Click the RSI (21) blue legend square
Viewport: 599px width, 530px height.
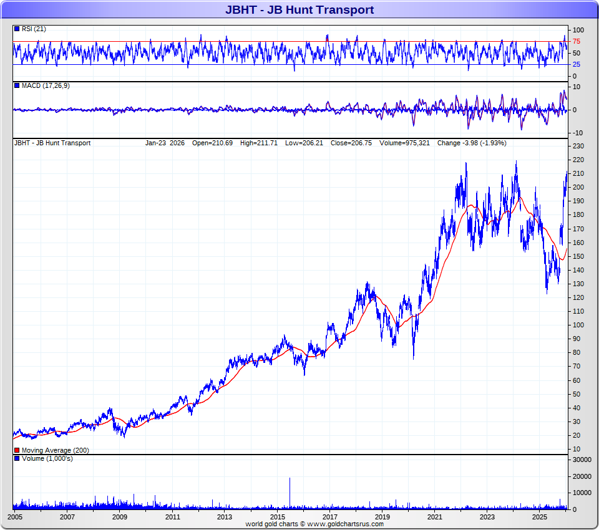click(17, 29)
